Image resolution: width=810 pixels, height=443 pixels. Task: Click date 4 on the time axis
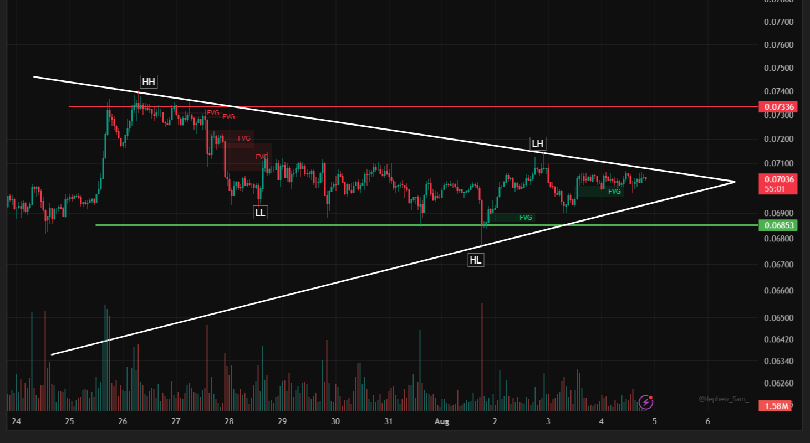(x=601, y=421)
